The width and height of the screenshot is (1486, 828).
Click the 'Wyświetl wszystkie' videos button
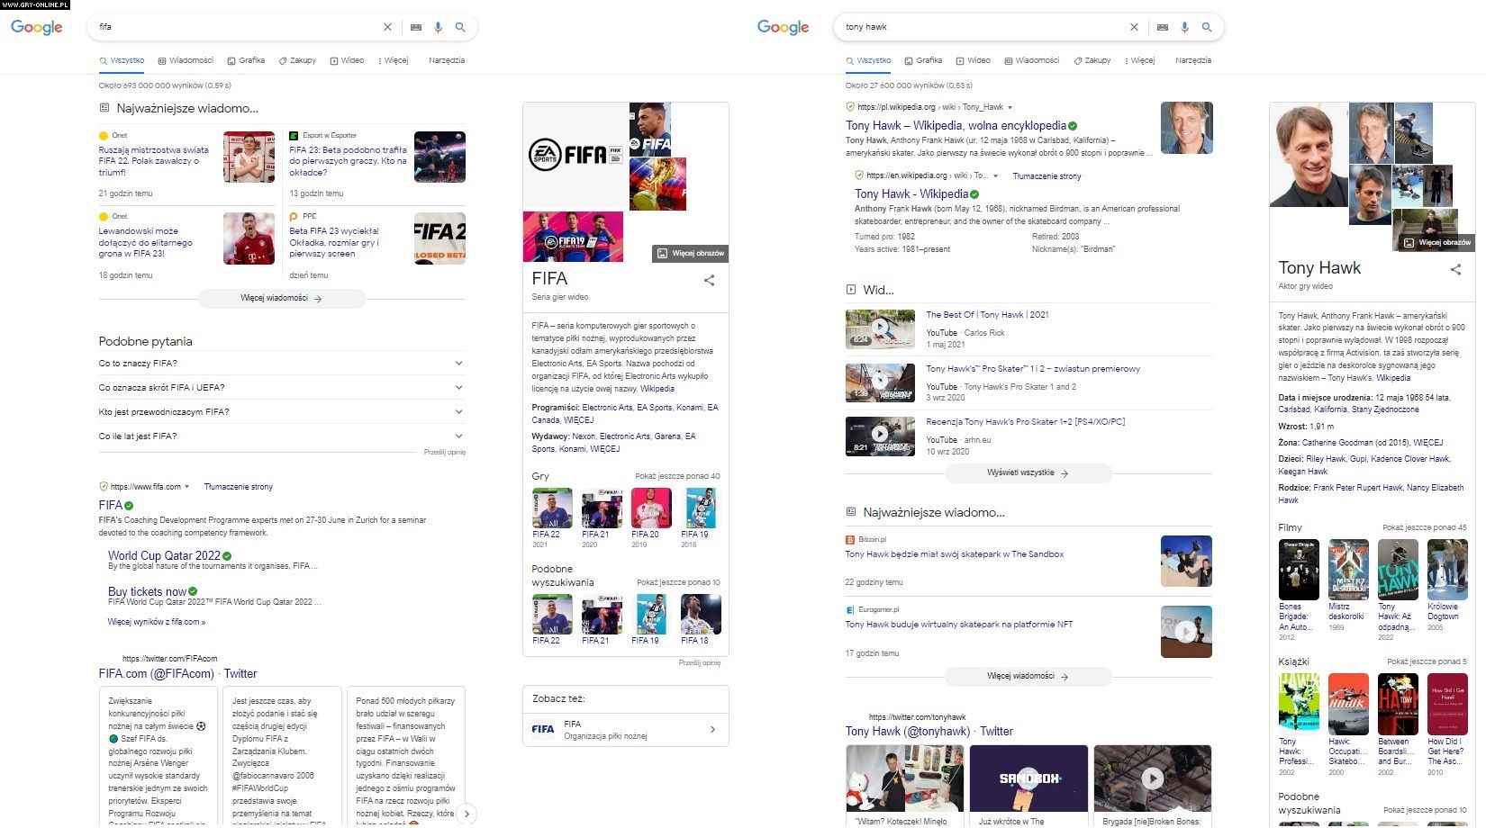coord(1027,472)
